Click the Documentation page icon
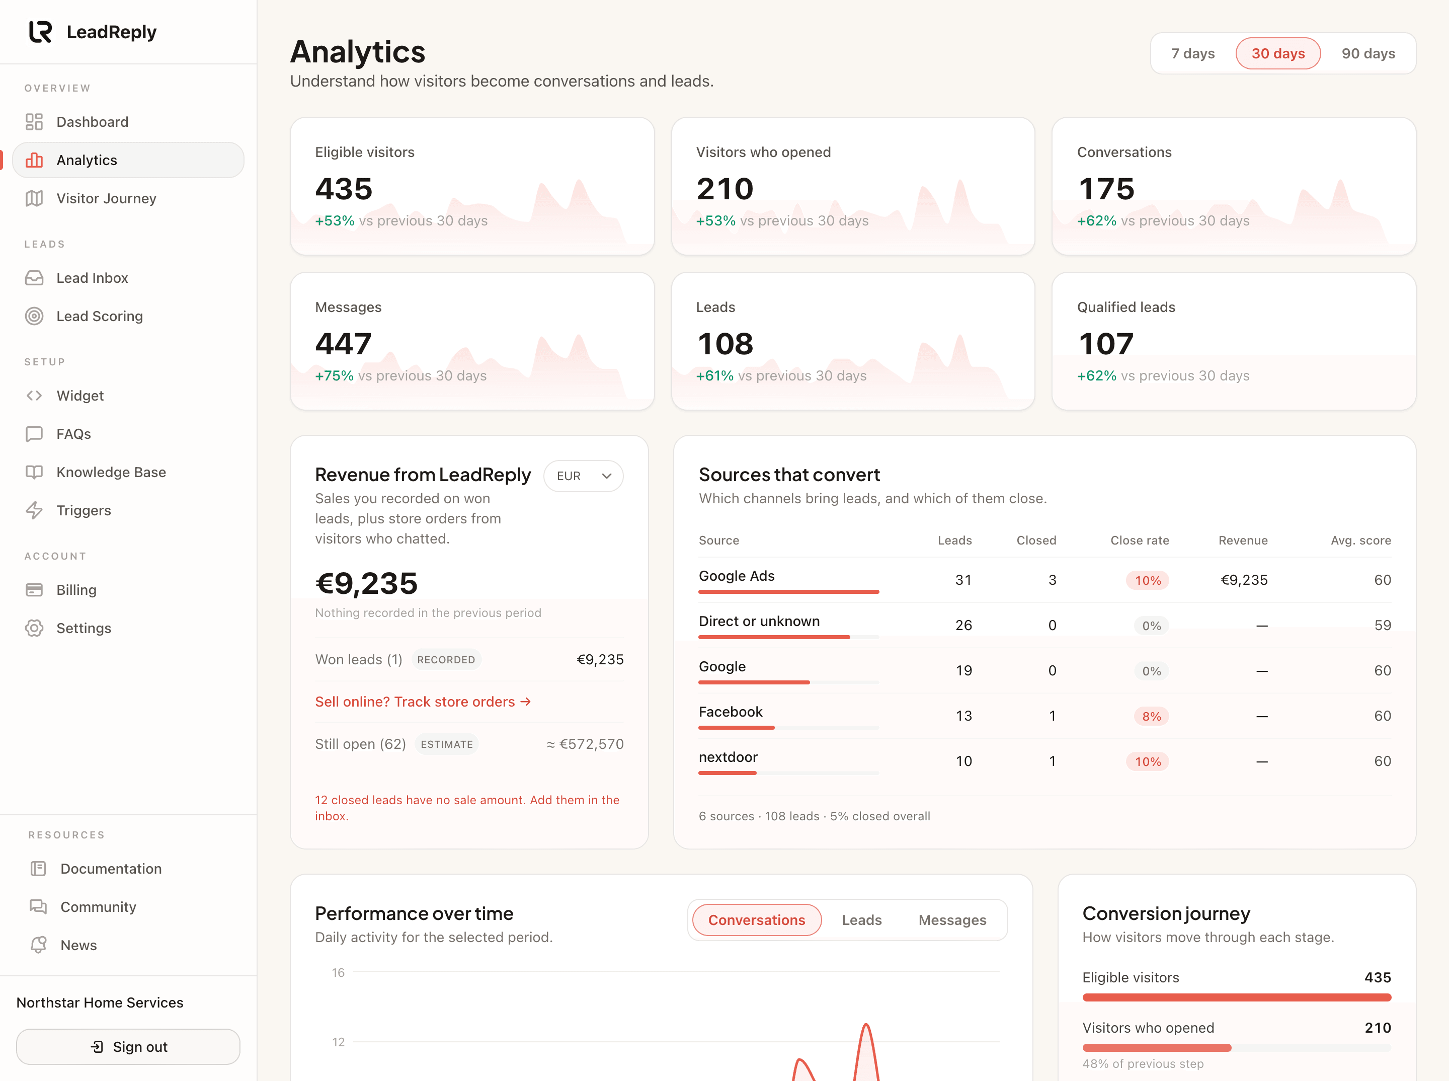1449x1081 pixels. point(38,869)
